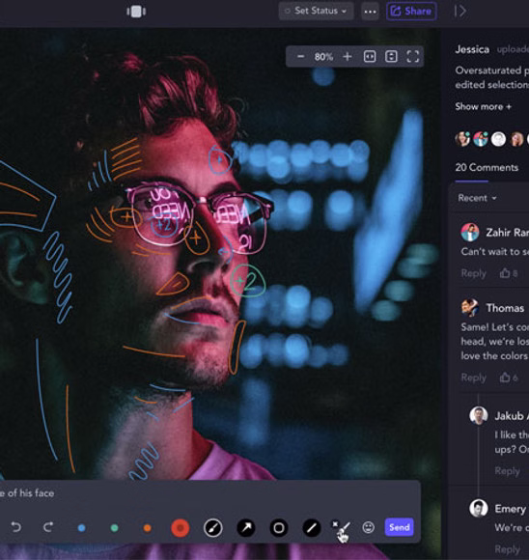Viewport: 529px width, 560px height.
Task: Like Zahir's comment with 8 likes
Action: click(509, 273)
